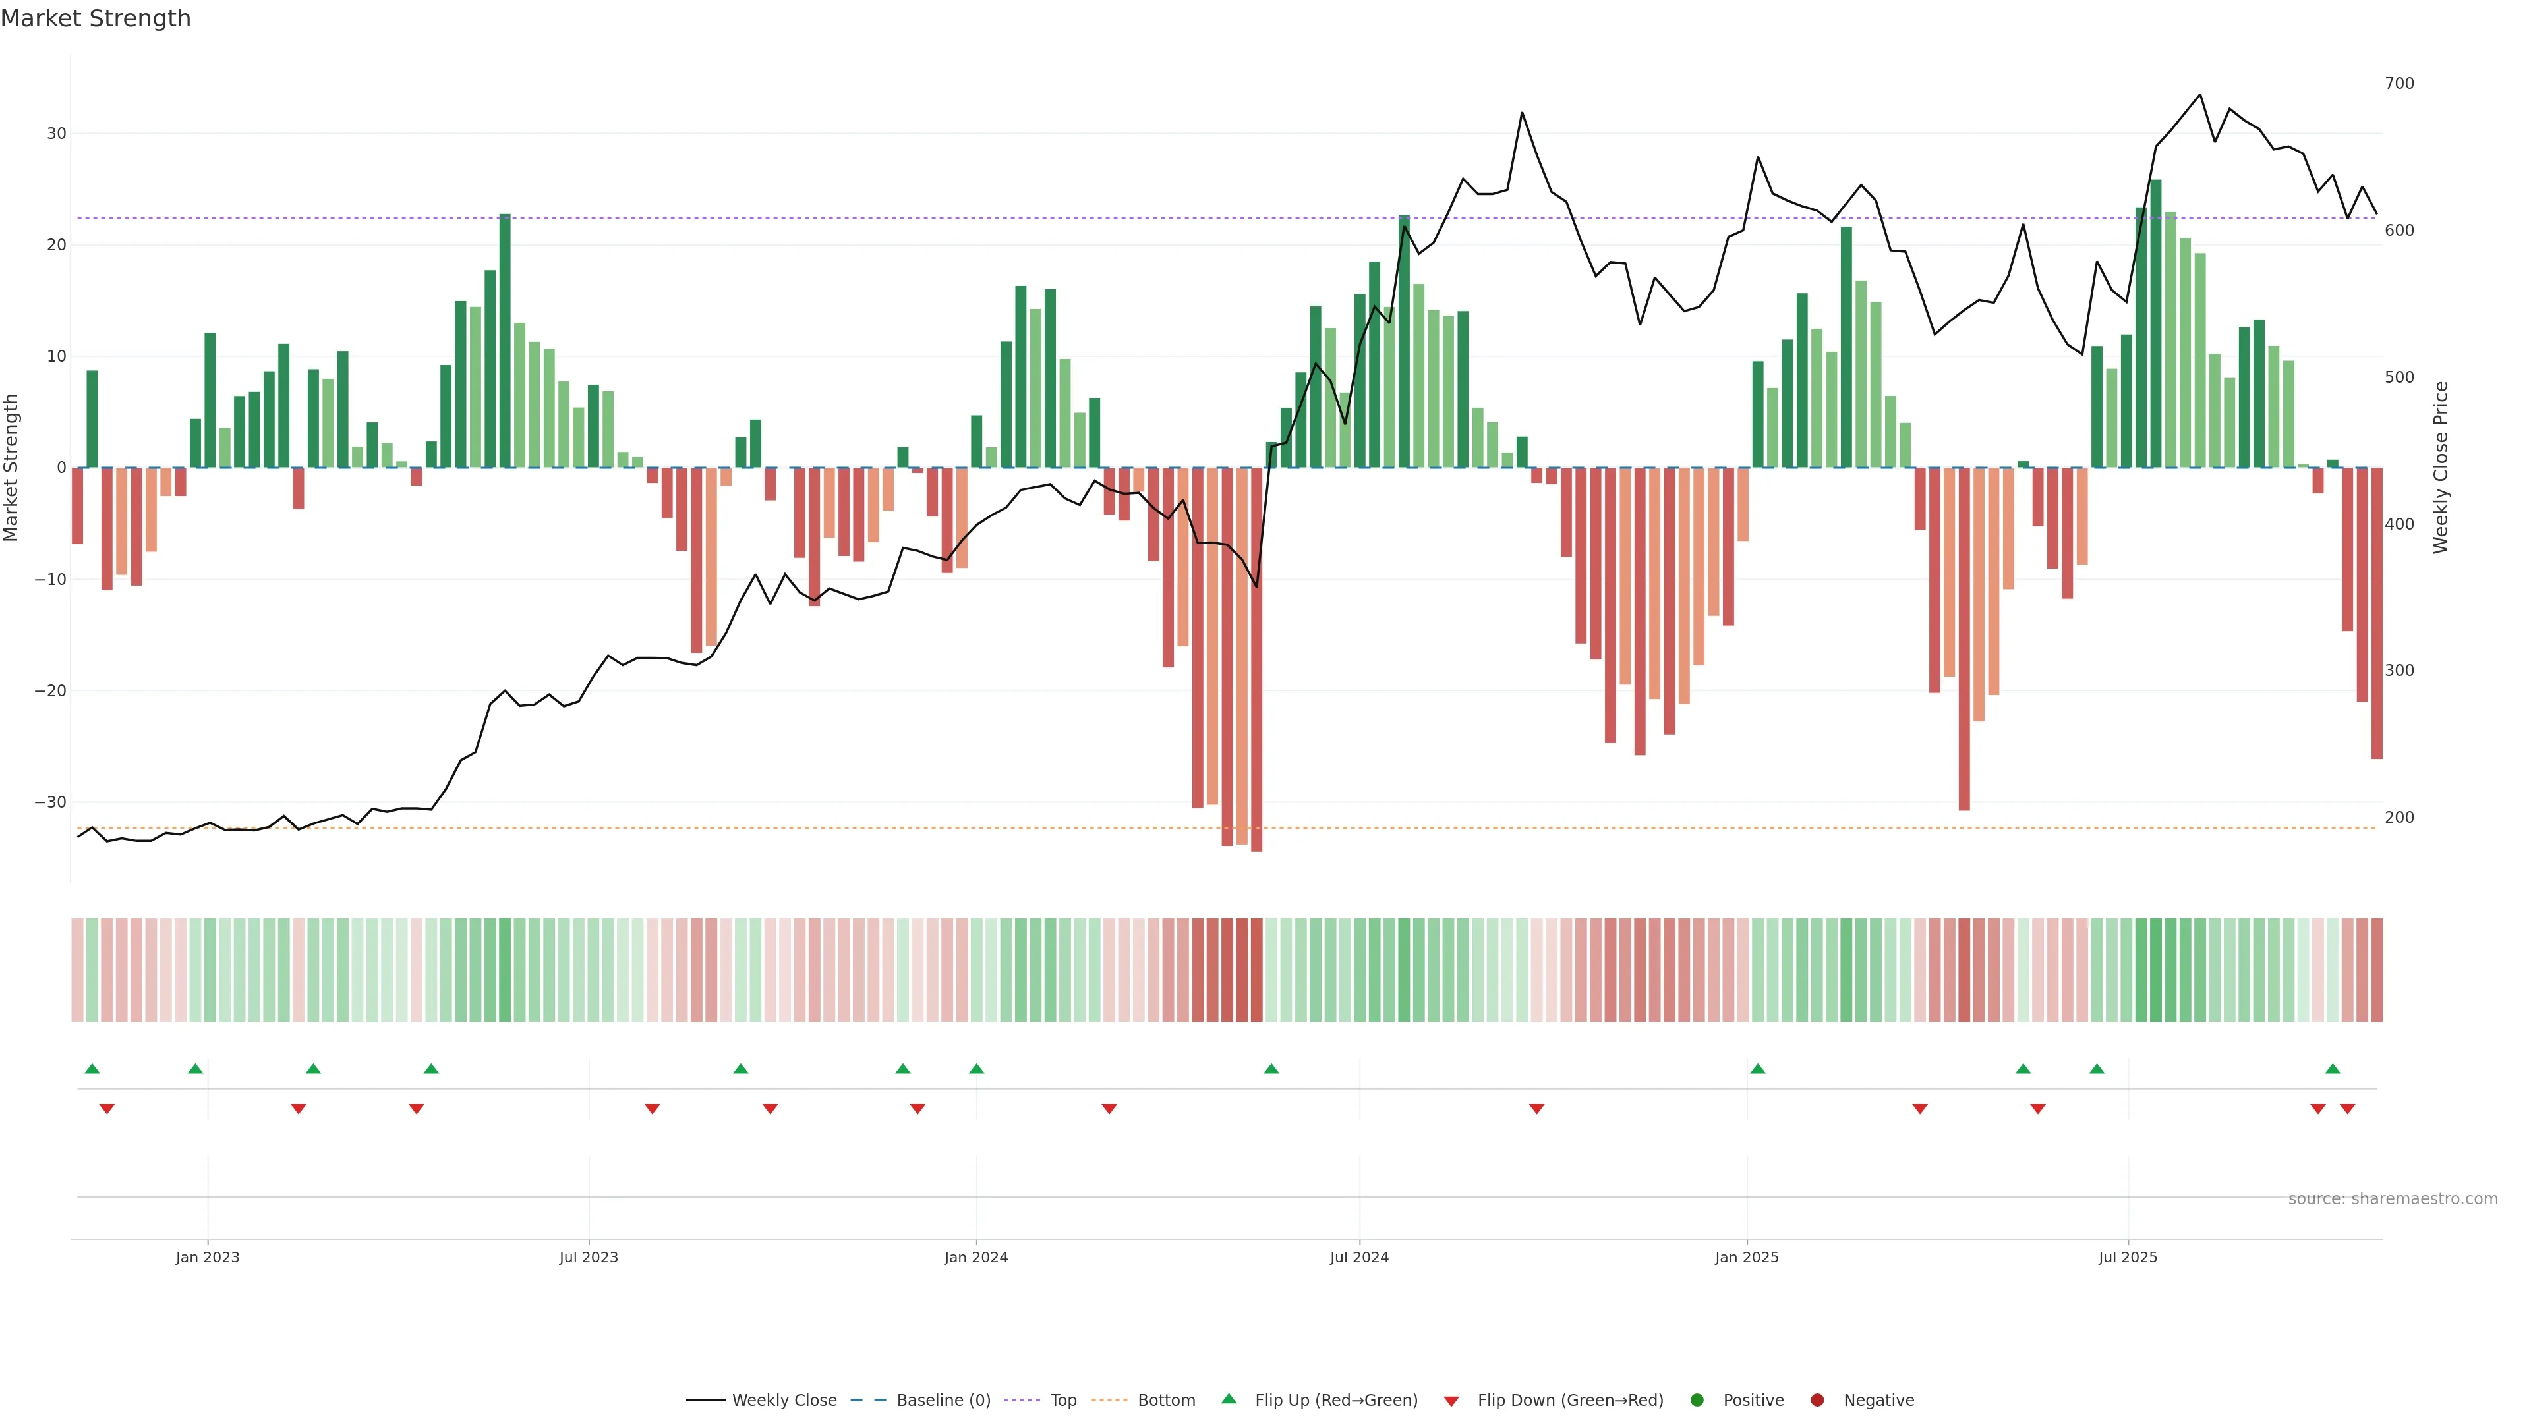This screenshot has height=1423, width=2531.
Task: Click the last green flip-up marker on the right
Action: pos(2333,1069)
